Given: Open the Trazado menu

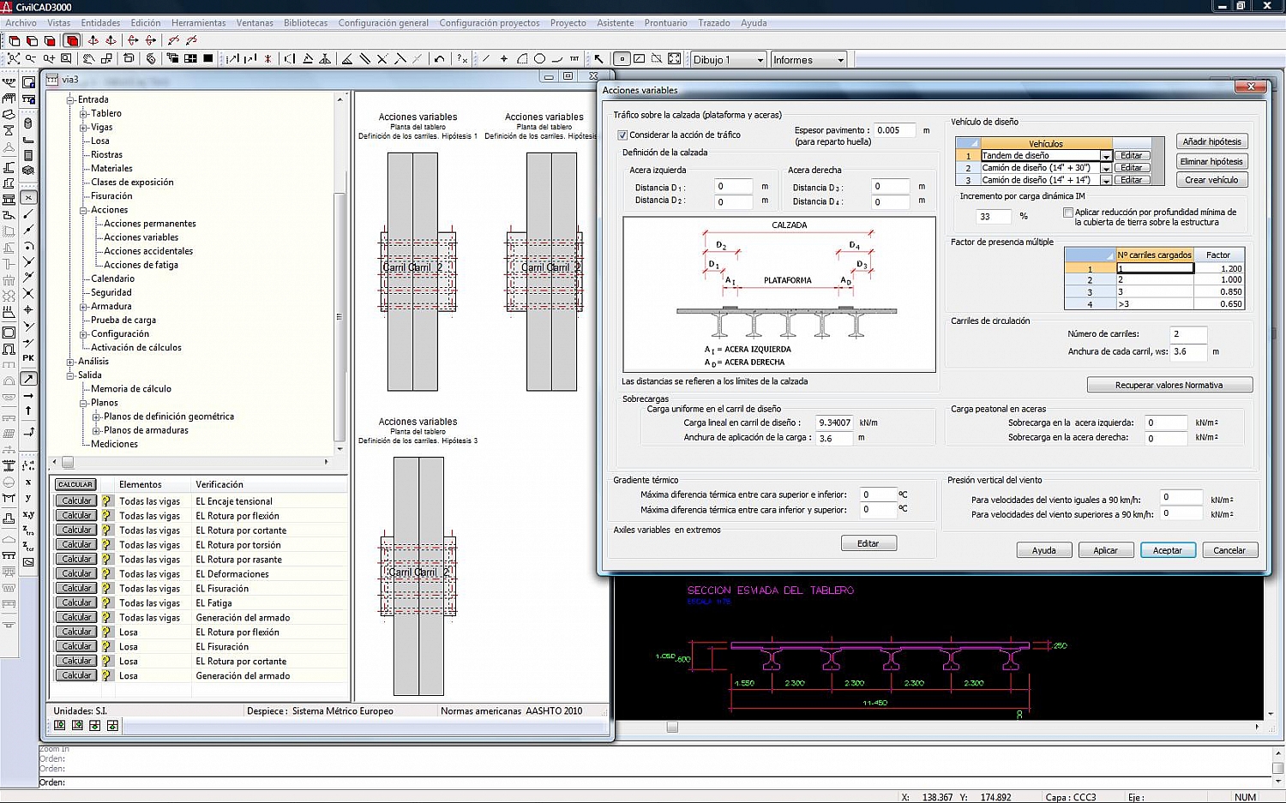Looking at the screenshot, I should (714, 23).
